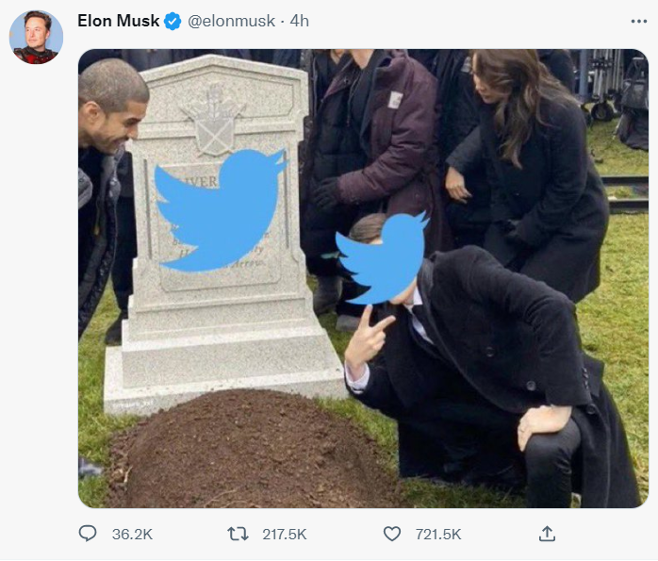Click the 217.5K retweet count
Image resolution: width=658 pixels, height=561 pixels.
(x=284, y=534)
